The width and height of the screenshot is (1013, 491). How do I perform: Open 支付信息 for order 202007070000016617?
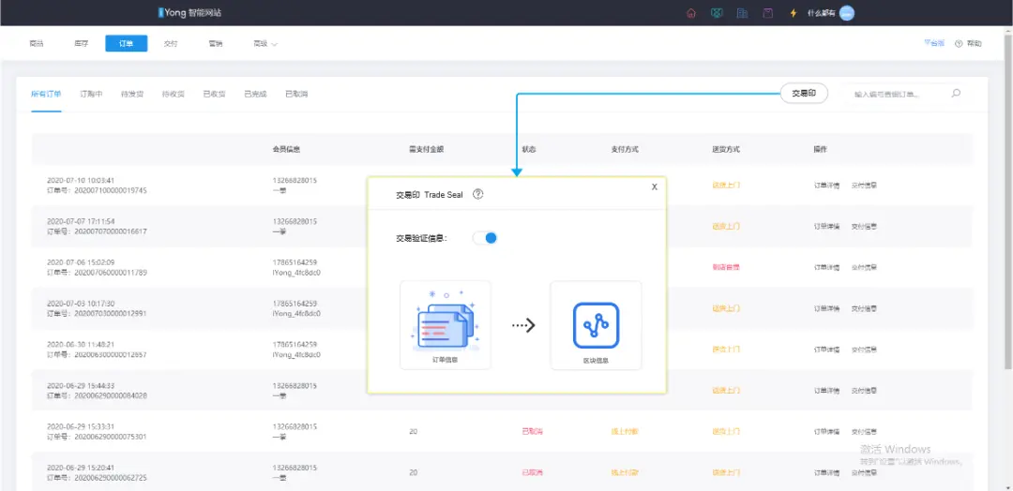pos(864,227)
